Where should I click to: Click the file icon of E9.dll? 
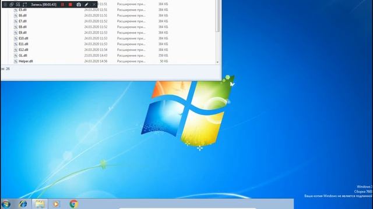click(16, 33)
